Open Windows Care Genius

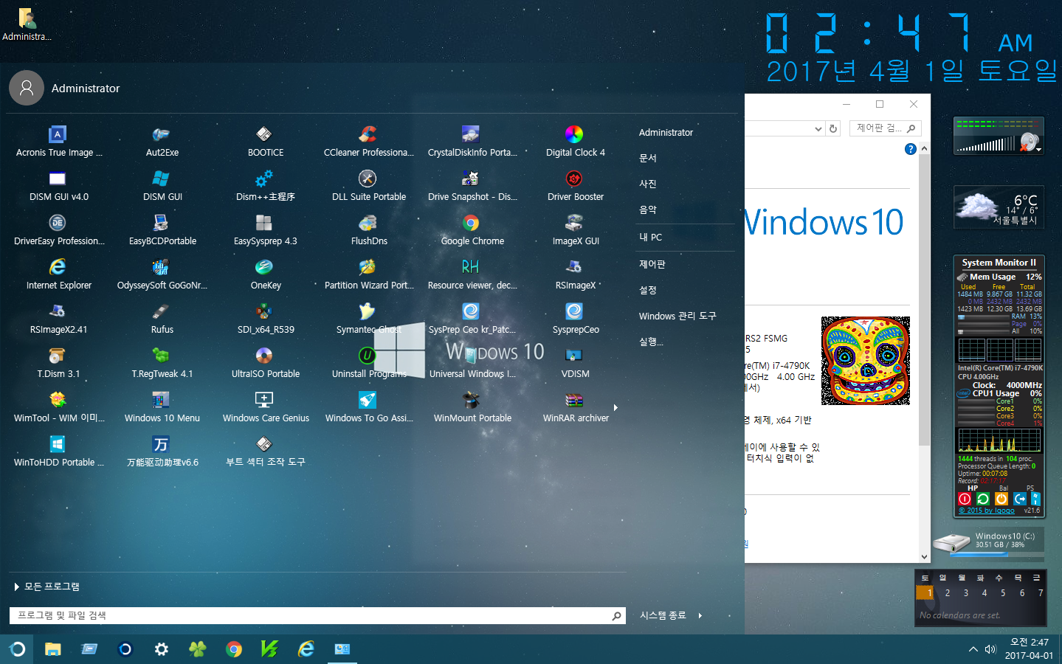pos(264,400)
